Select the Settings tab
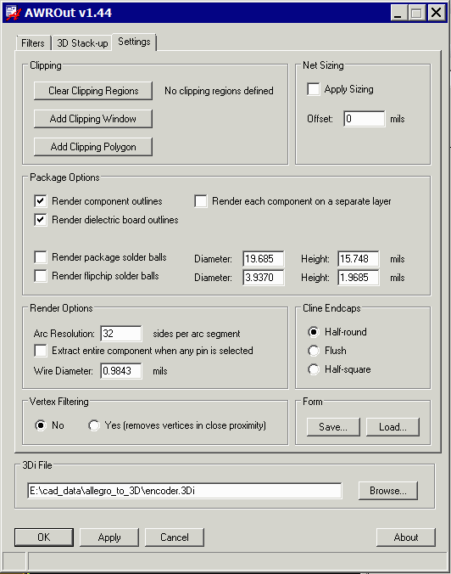This screenshot has height=574, width=451. pyautogui.click(x=134, y=42)
